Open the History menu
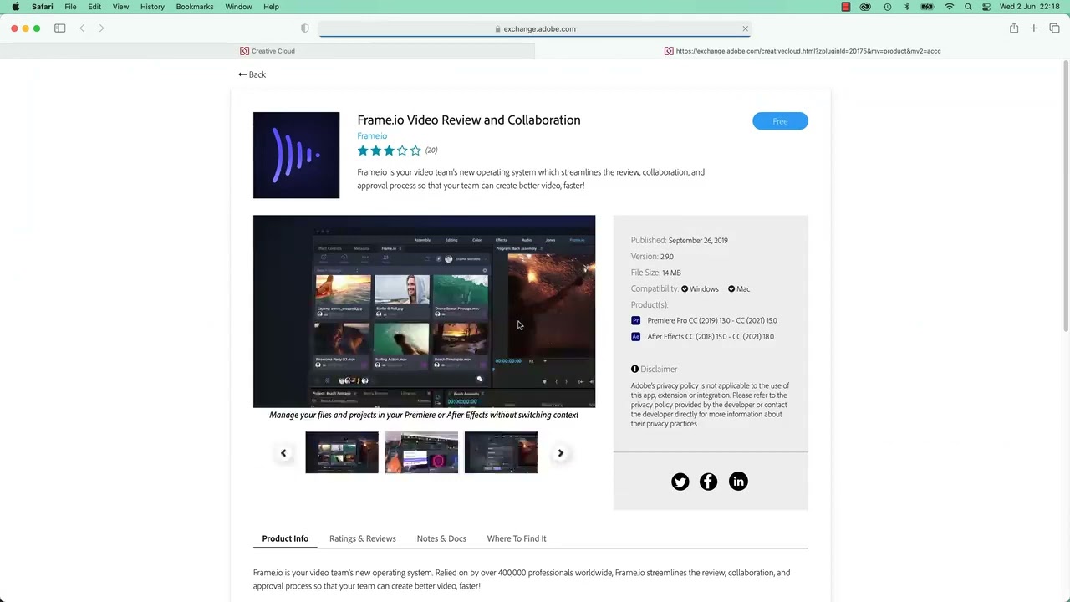 [152, 7]
